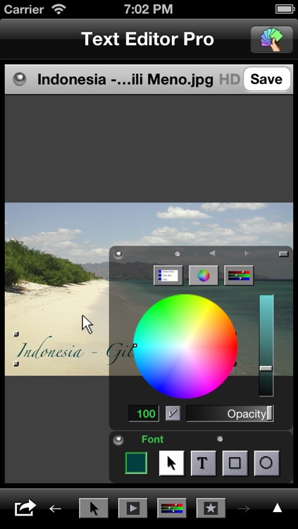
Task: Go to the next color panel with the right triangle
Action: (x=247, y=253)
